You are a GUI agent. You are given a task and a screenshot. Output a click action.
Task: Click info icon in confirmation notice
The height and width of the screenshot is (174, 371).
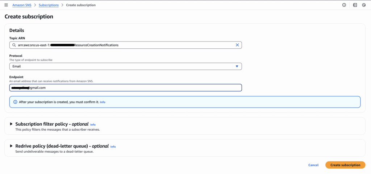pos(15,102)
